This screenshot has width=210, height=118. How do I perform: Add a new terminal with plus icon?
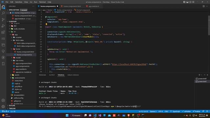pyautogui.click(x=199, y=75)
